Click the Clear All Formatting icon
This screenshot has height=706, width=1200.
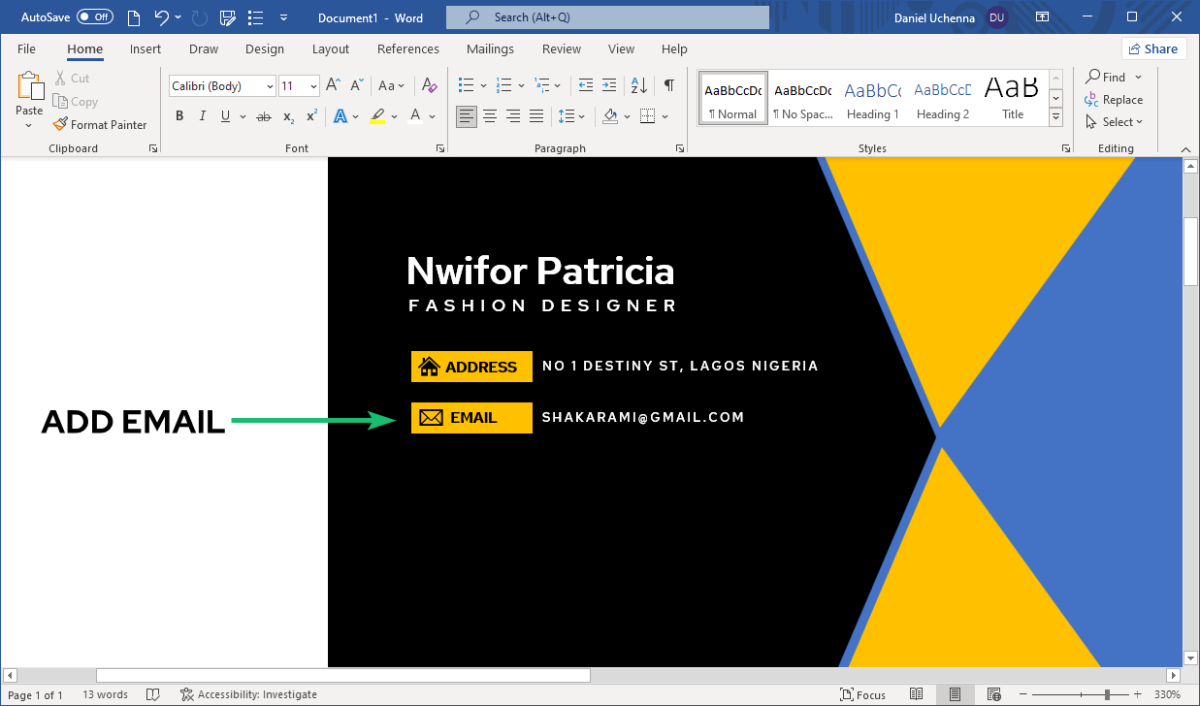coord(430,85)
